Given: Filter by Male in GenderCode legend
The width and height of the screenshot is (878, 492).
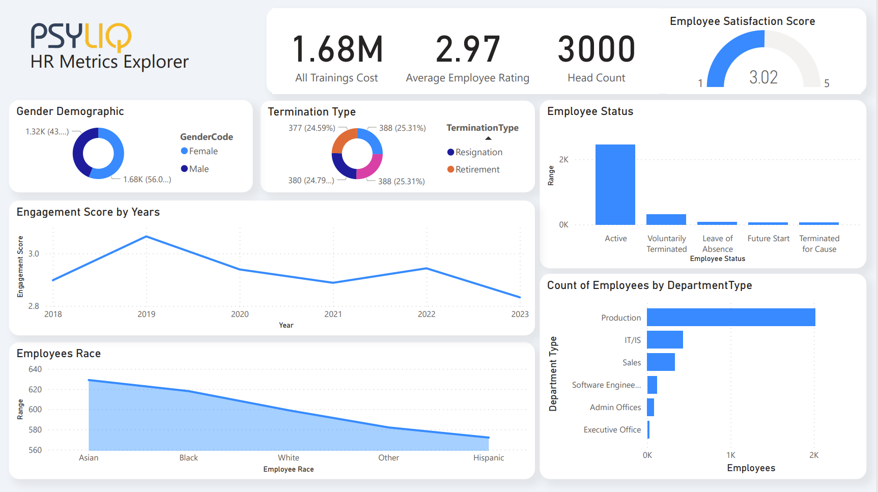Looking at the screenshot, I should click(199, 168).
